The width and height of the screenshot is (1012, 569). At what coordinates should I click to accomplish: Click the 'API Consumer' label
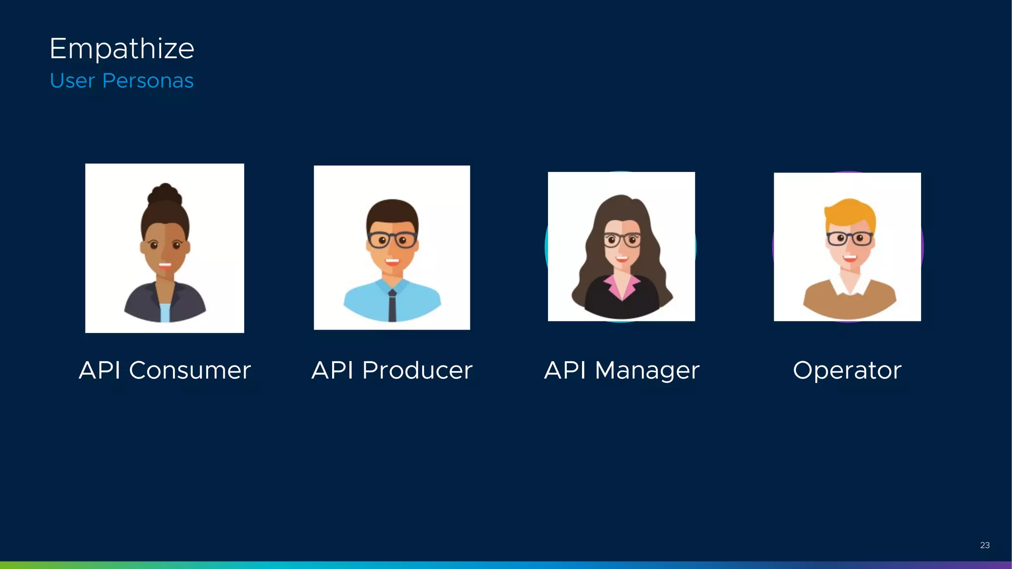(165, 370)
